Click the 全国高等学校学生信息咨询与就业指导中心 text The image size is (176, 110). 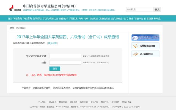[x=93, y=88]
